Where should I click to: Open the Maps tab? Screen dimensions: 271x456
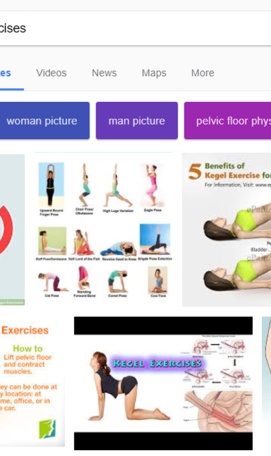tap(154, 73)
